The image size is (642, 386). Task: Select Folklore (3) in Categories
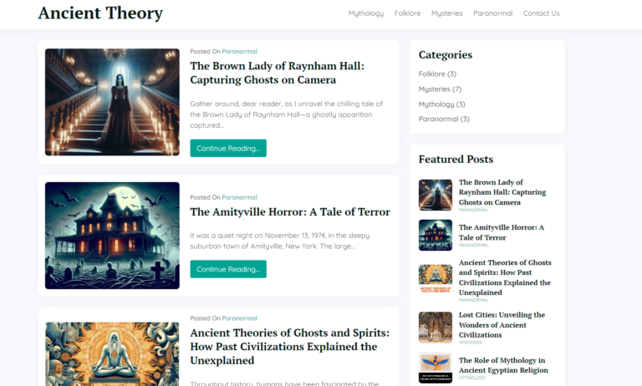[437, 74]
